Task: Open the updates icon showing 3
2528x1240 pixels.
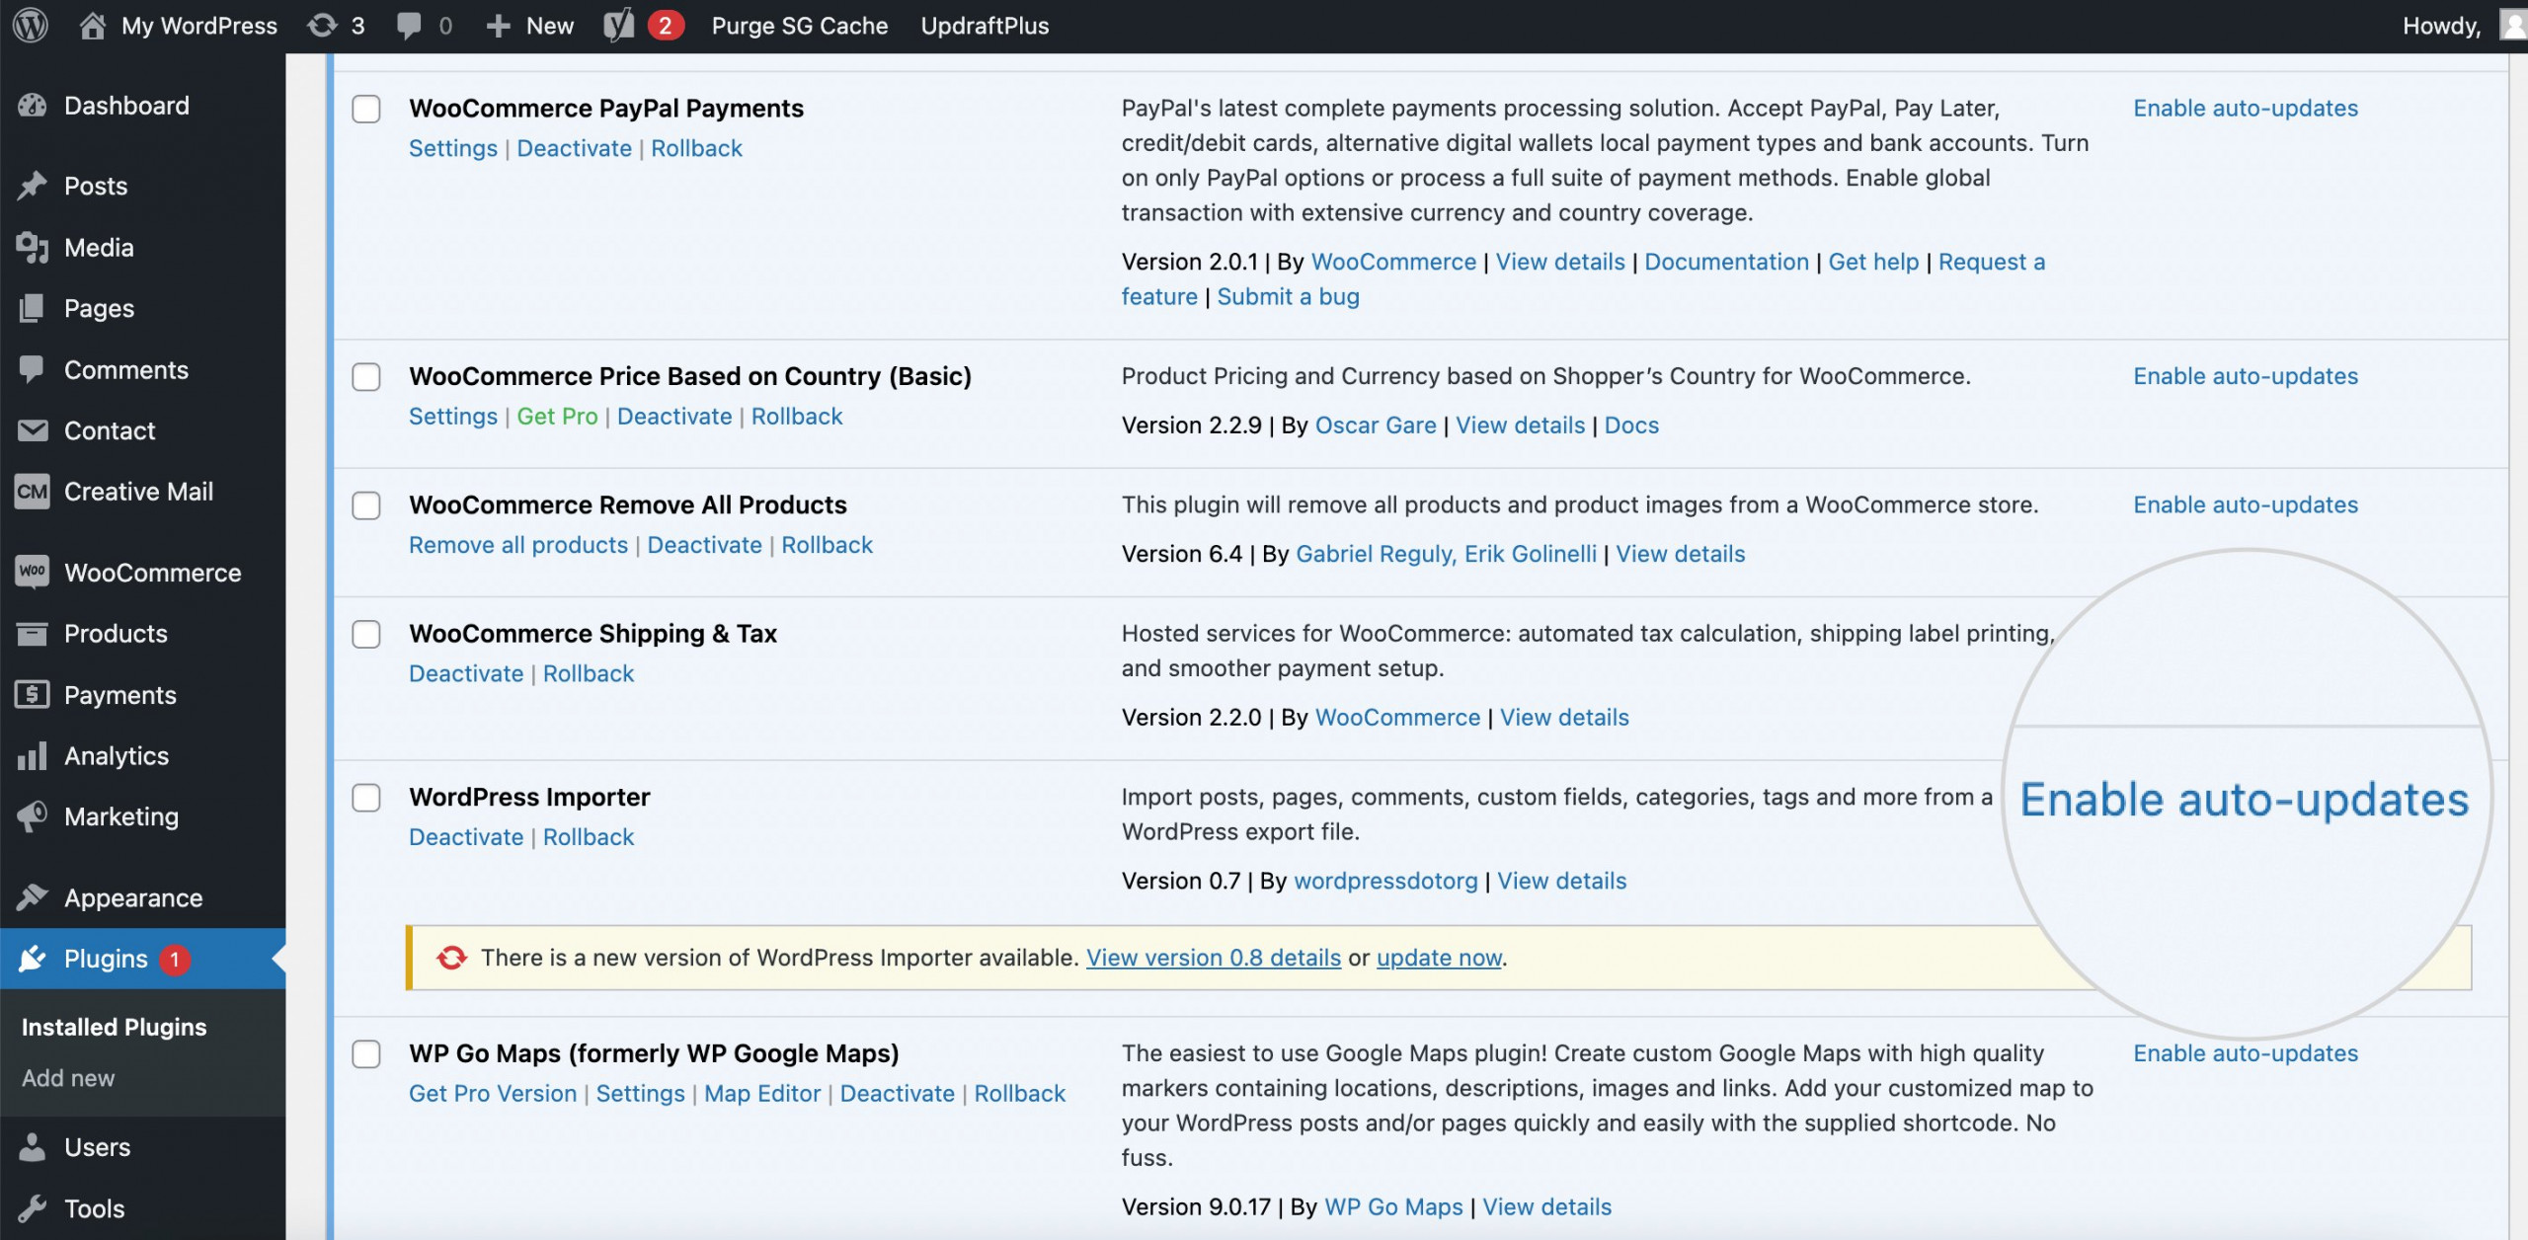Action: click(x=322, y=26)
